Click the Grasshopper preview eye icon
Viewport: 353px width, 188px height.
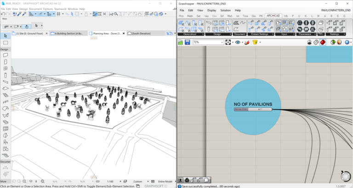click(x=238, y=42)
